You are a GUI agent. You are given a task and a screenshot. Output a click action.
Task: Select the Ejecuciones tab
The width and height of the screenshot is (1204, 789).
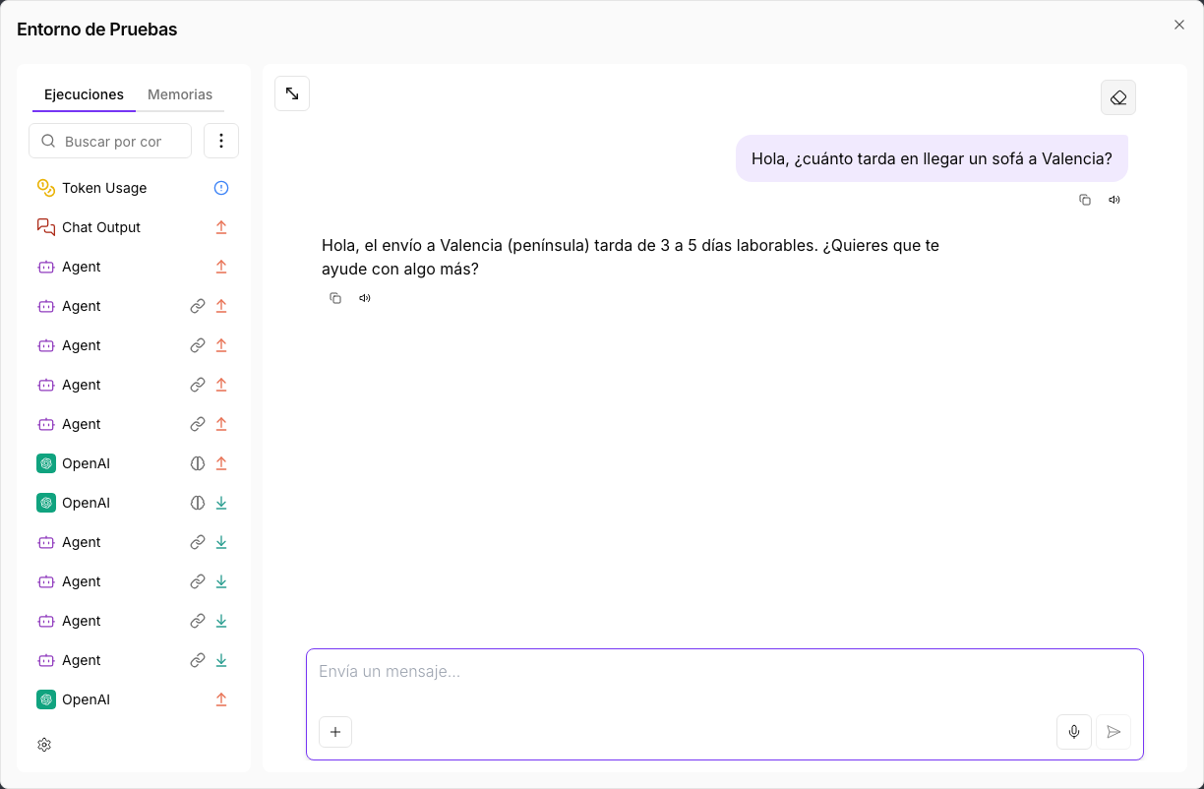84,94
